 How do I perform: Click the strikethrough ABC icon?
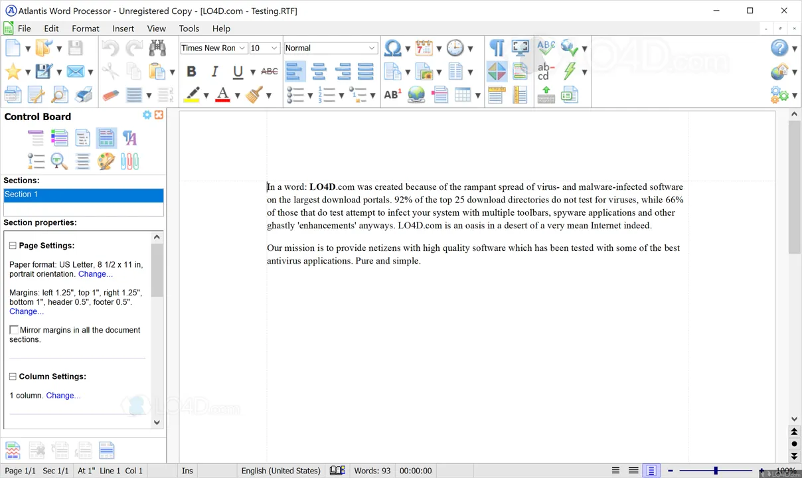[x=270, y=72]
